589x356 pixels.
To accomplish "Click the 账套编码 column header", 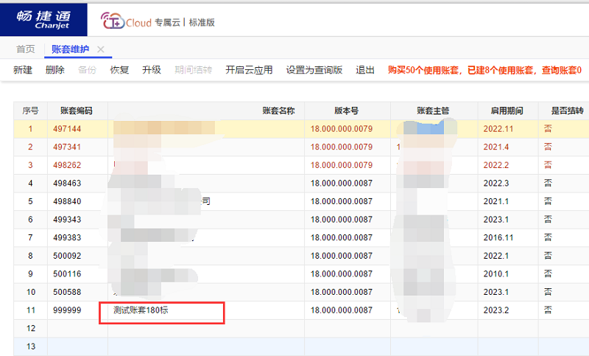I will click(77, 111).
